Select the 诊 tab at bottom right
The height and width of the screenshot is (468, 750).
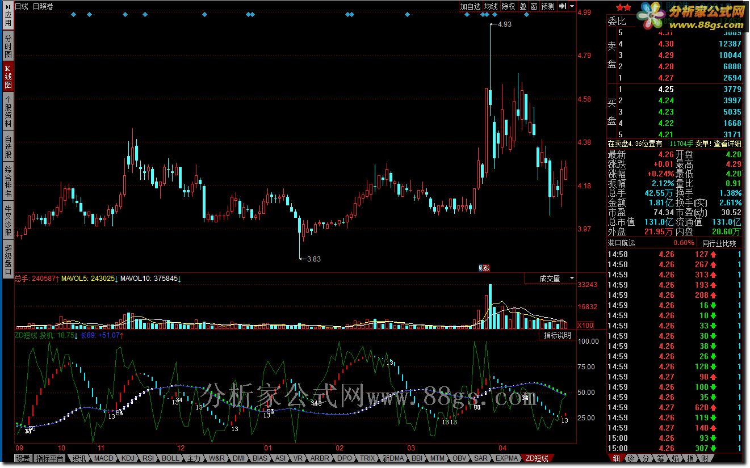631,458
